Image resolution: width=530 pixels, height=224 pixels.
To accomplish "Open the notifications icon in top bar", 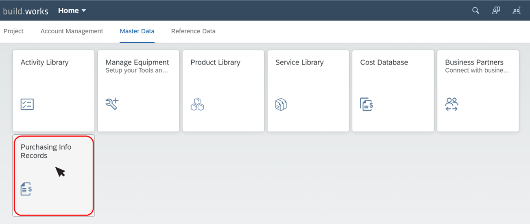I will tap(496, 11).
